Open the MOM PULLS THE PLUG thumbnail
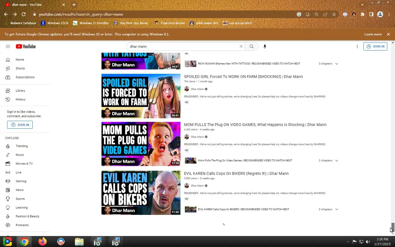 click(x=141, y=144)
